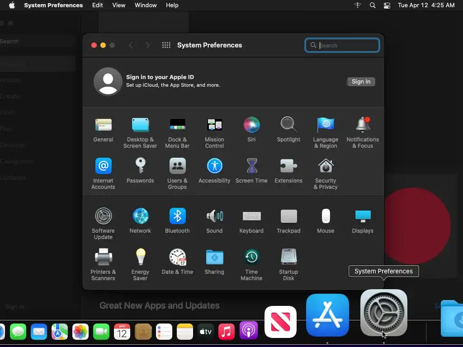The height and width of the screenshot is (347, 463).
Task: Open the View menu
Action: point(119,5)
